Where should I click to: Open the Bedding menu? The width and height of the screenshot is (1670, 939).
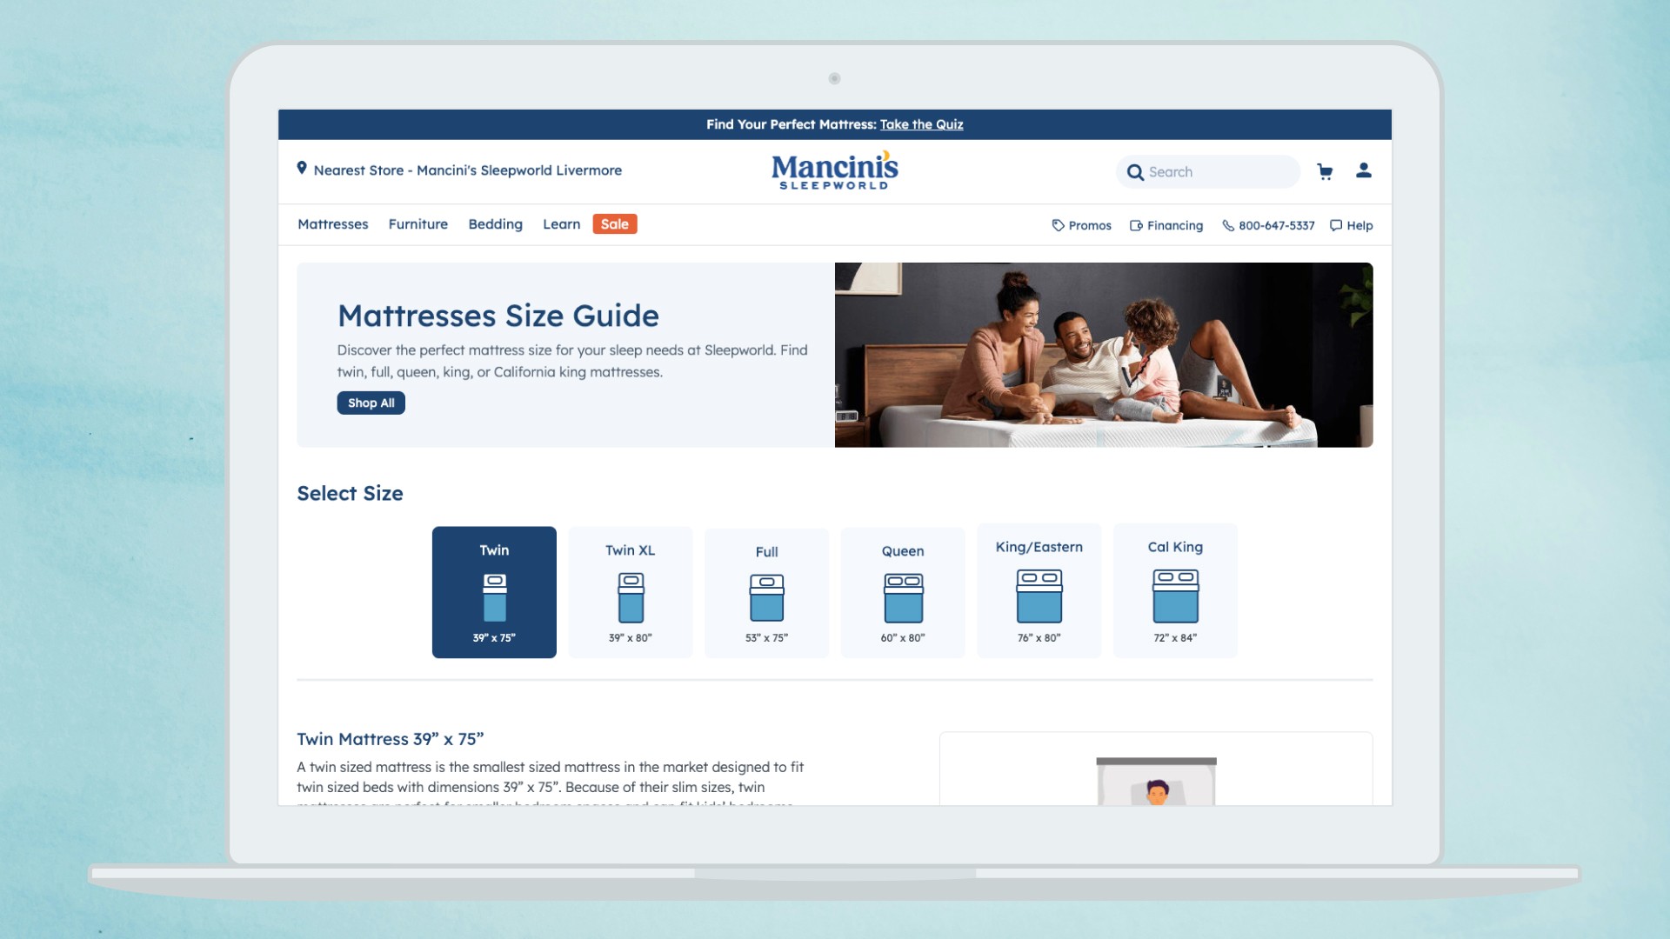point(495,224)
